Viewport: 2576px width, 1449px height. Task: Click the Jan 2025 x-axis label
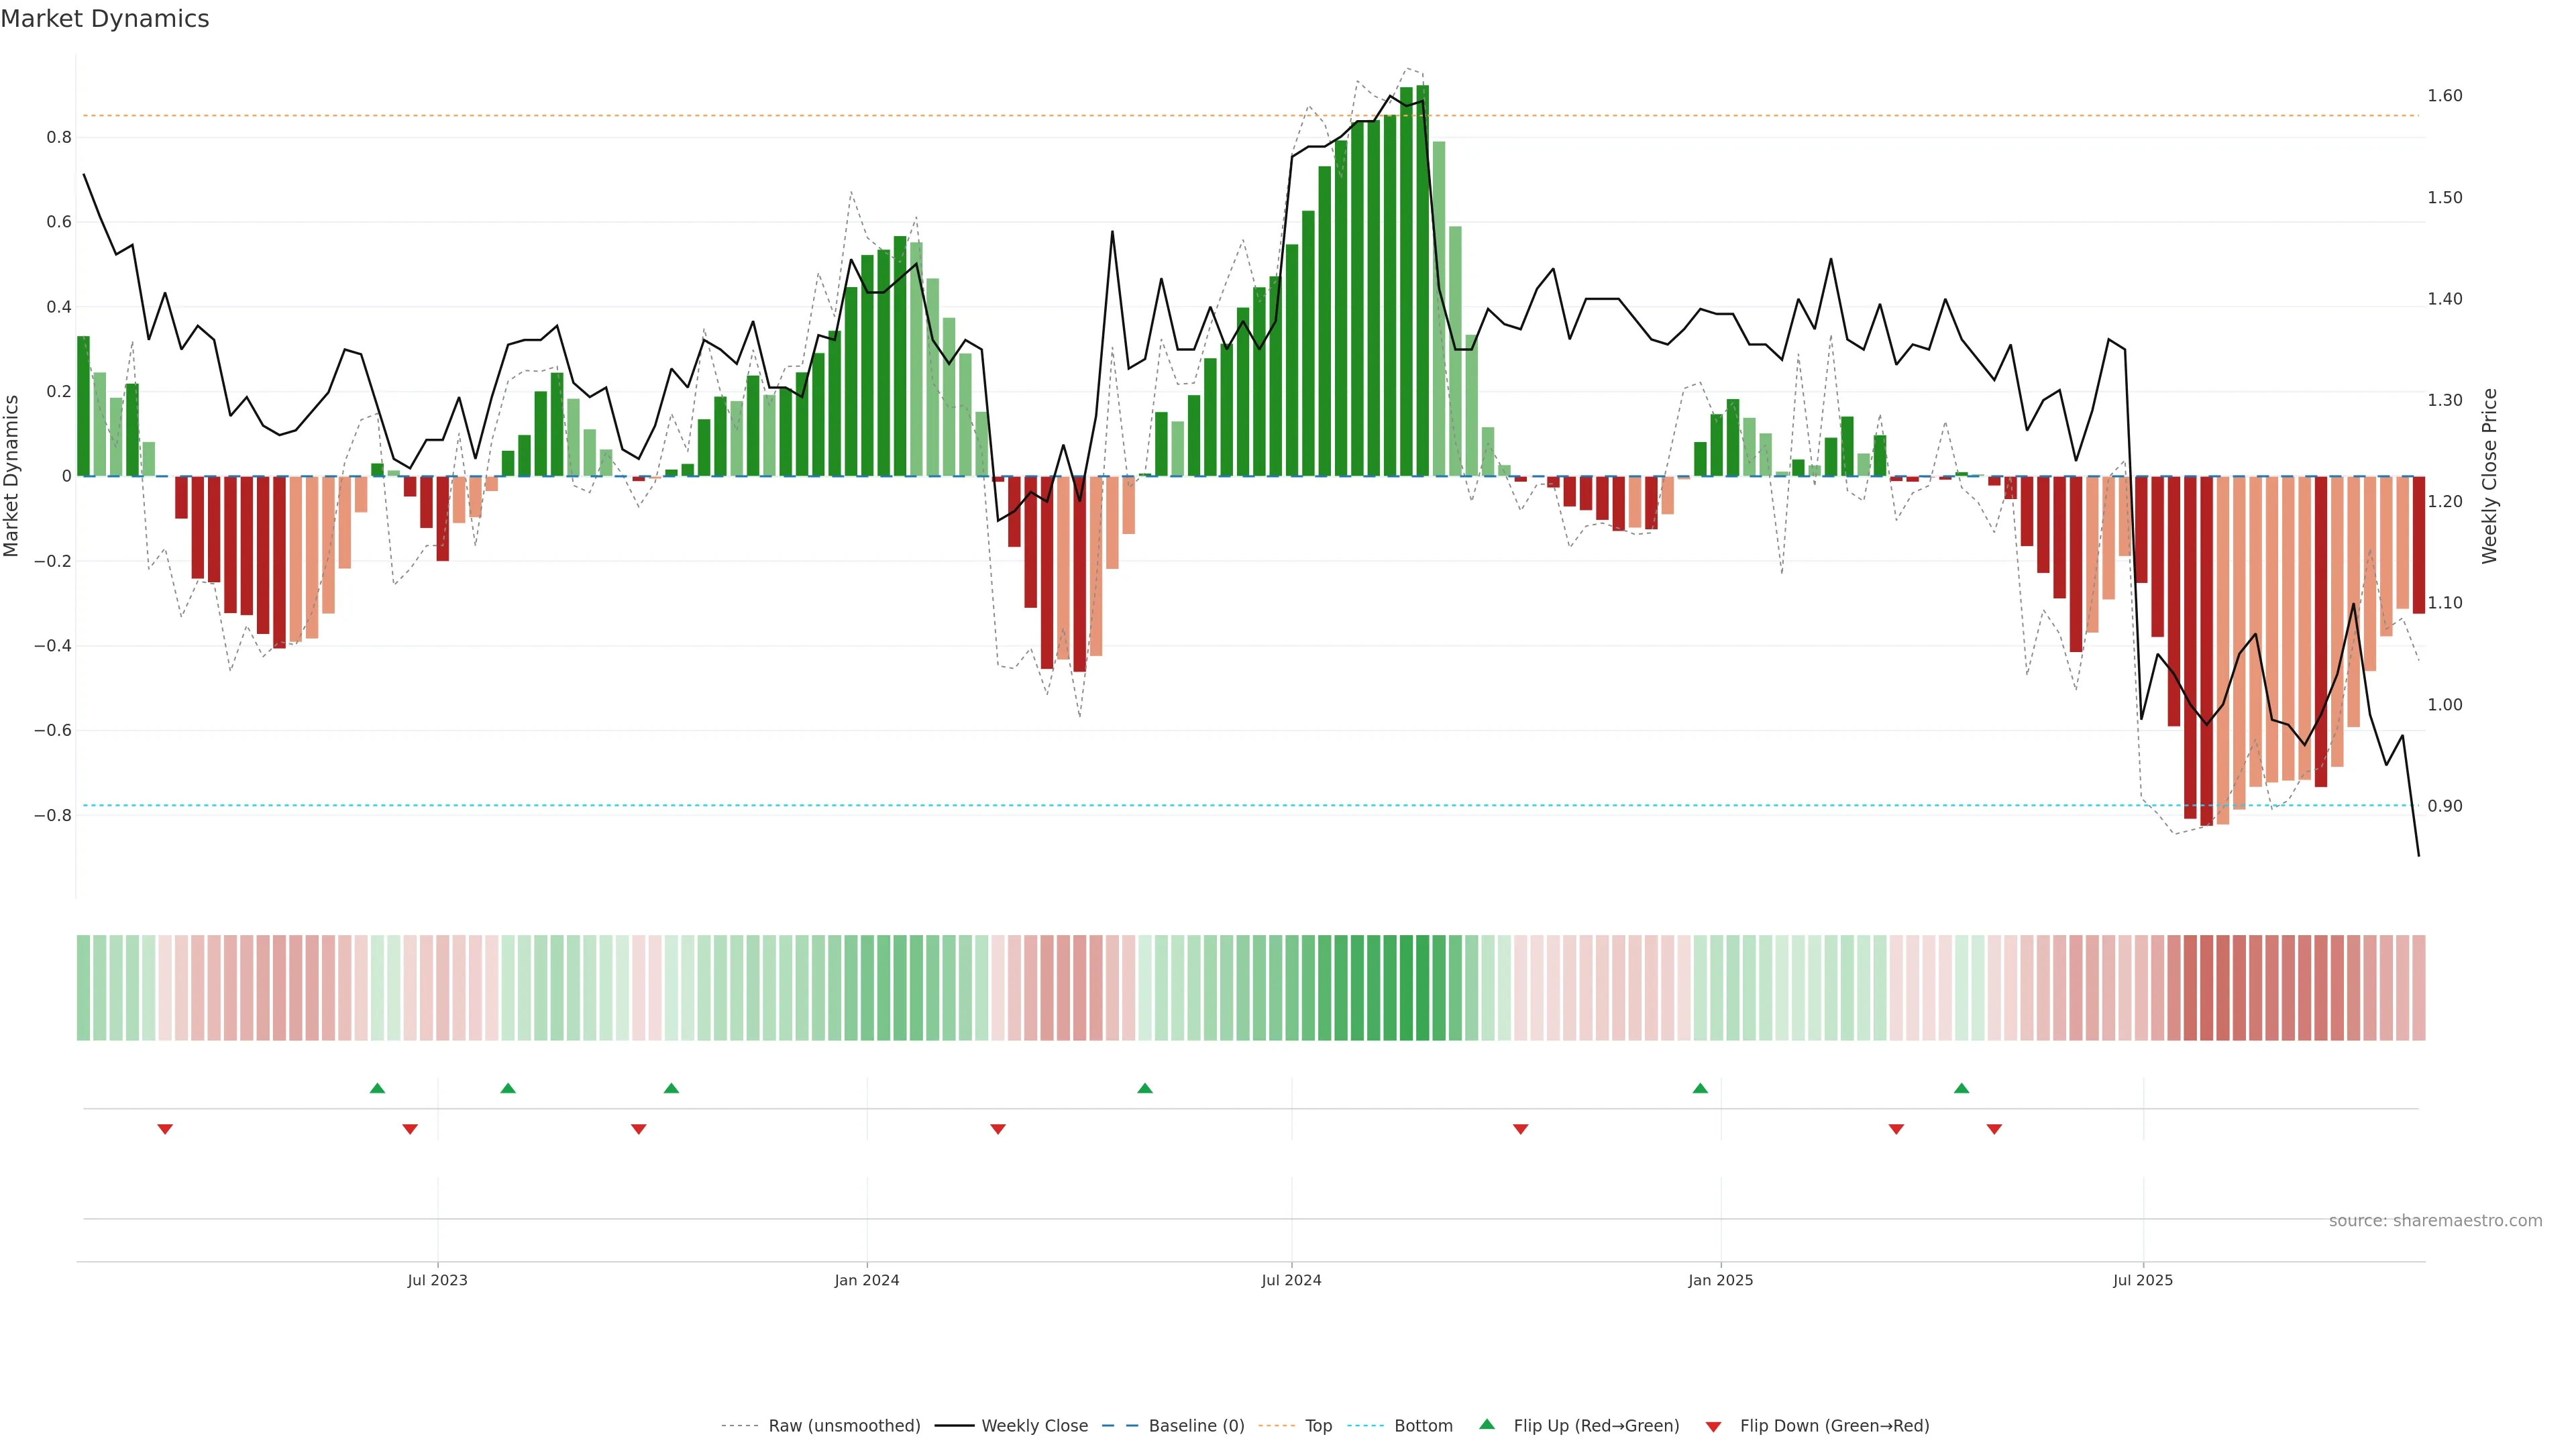(1720, 1280)
